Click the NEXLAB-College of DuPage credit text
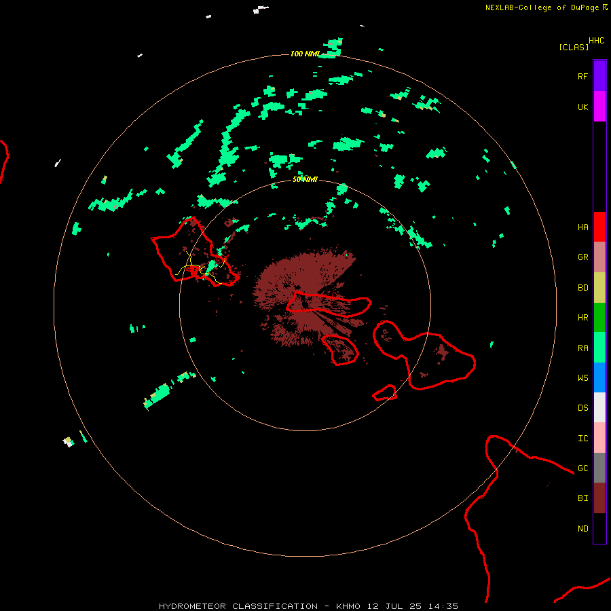This screenshot has height=611, width=611. pos(547,7)
